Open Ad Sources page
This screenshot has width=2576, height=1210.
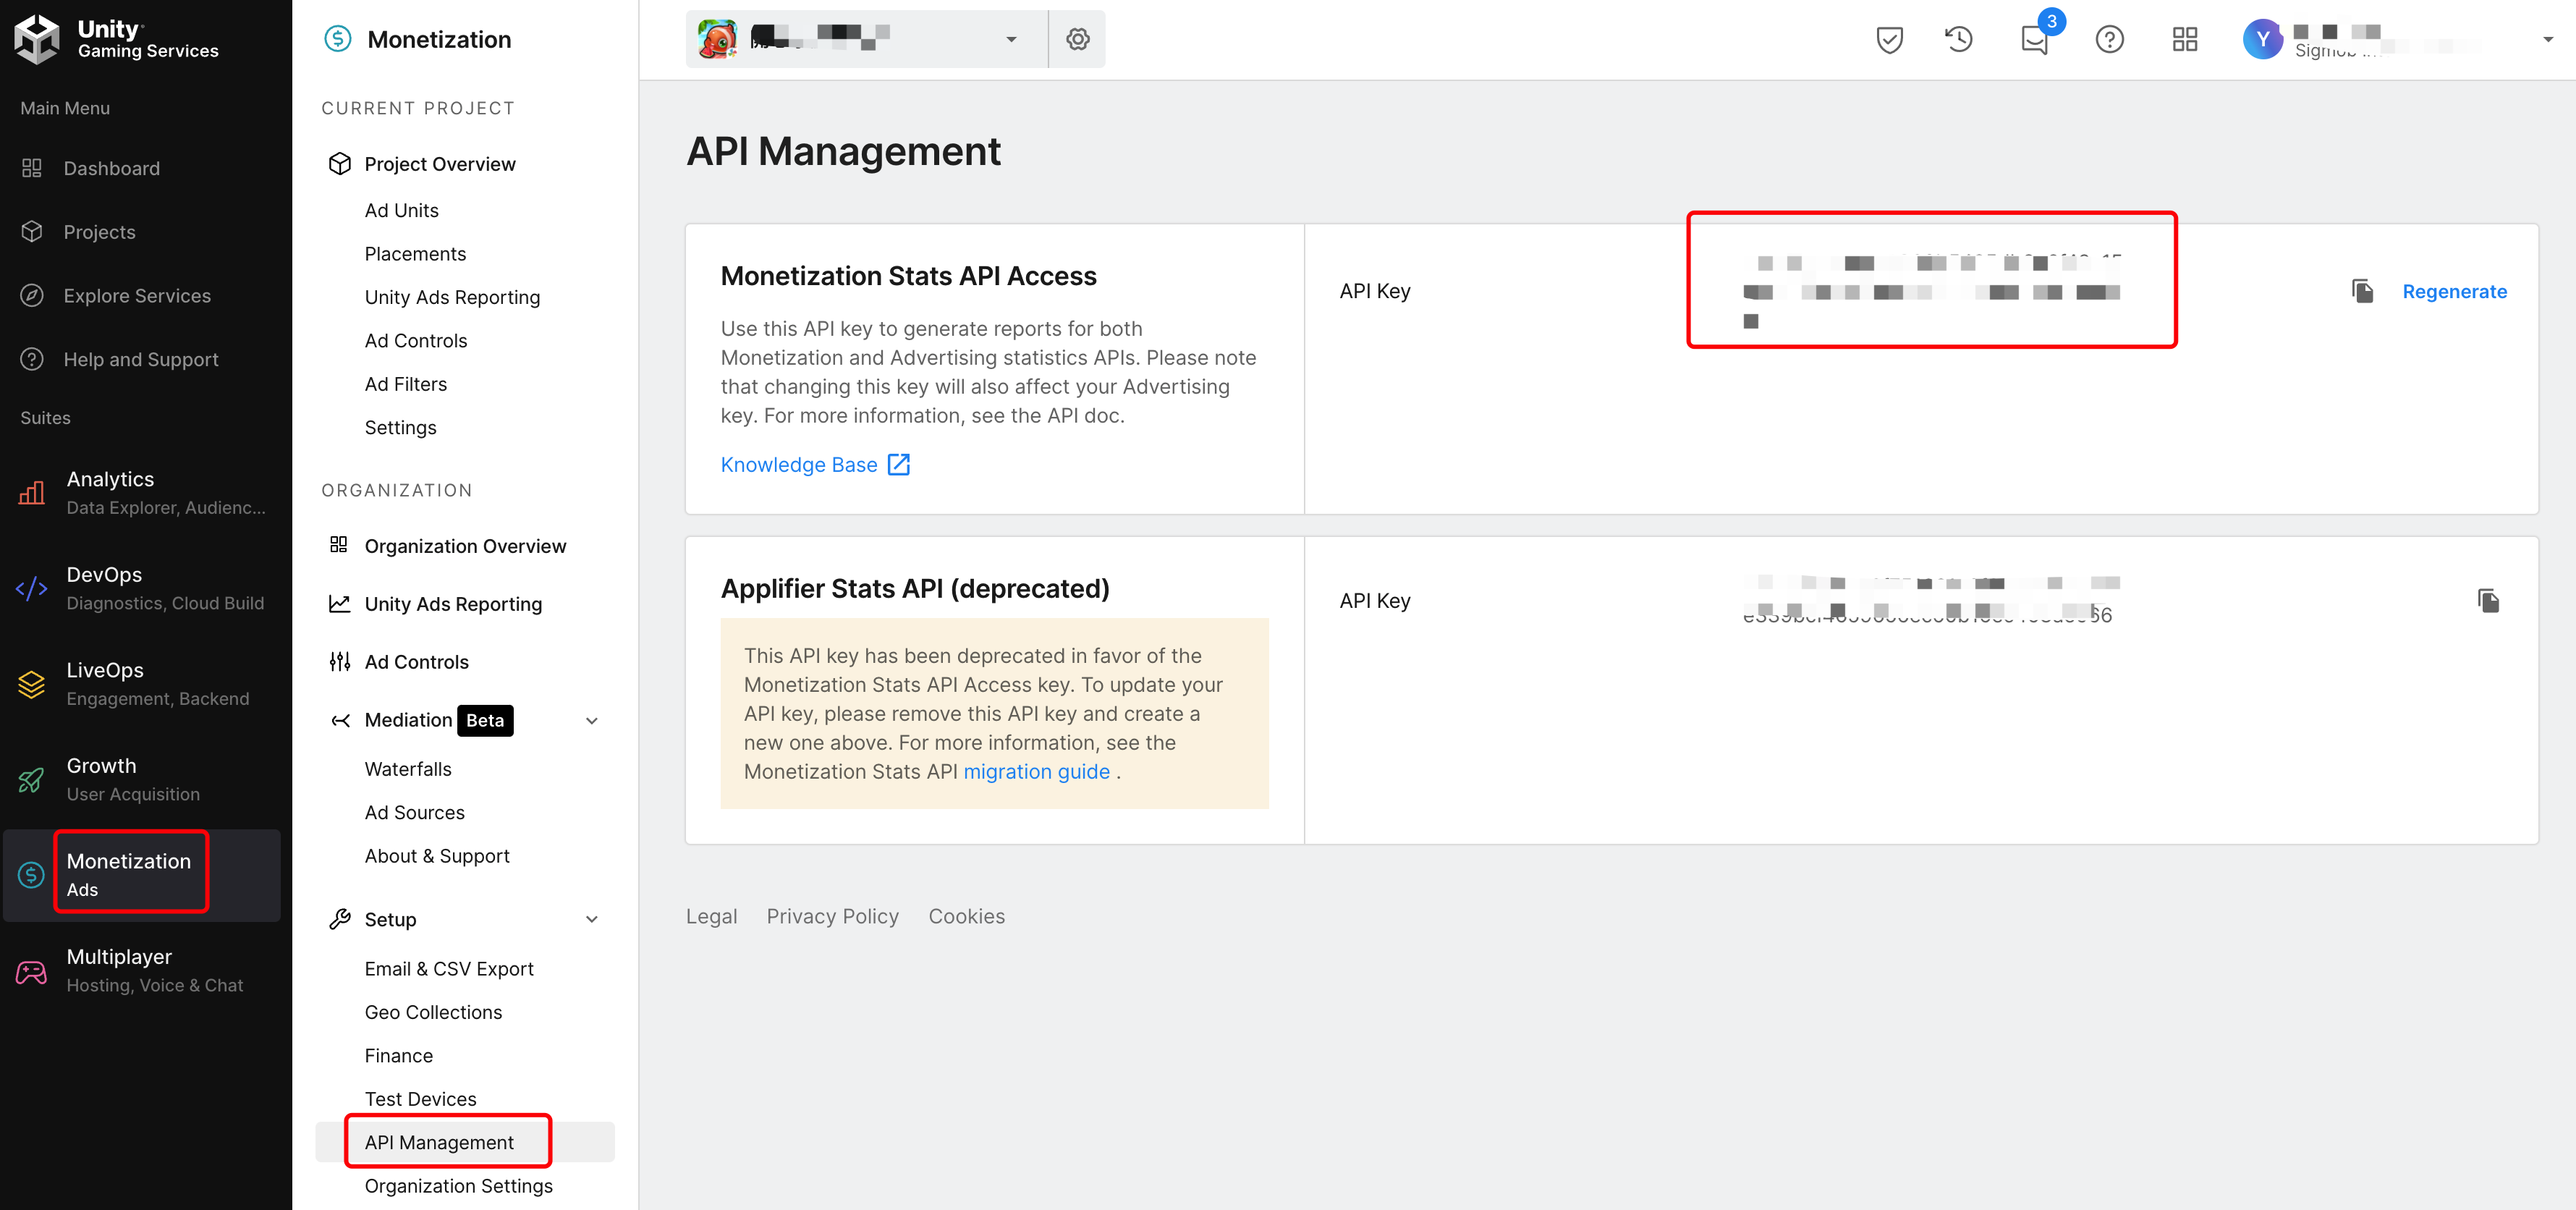(415, 813)
